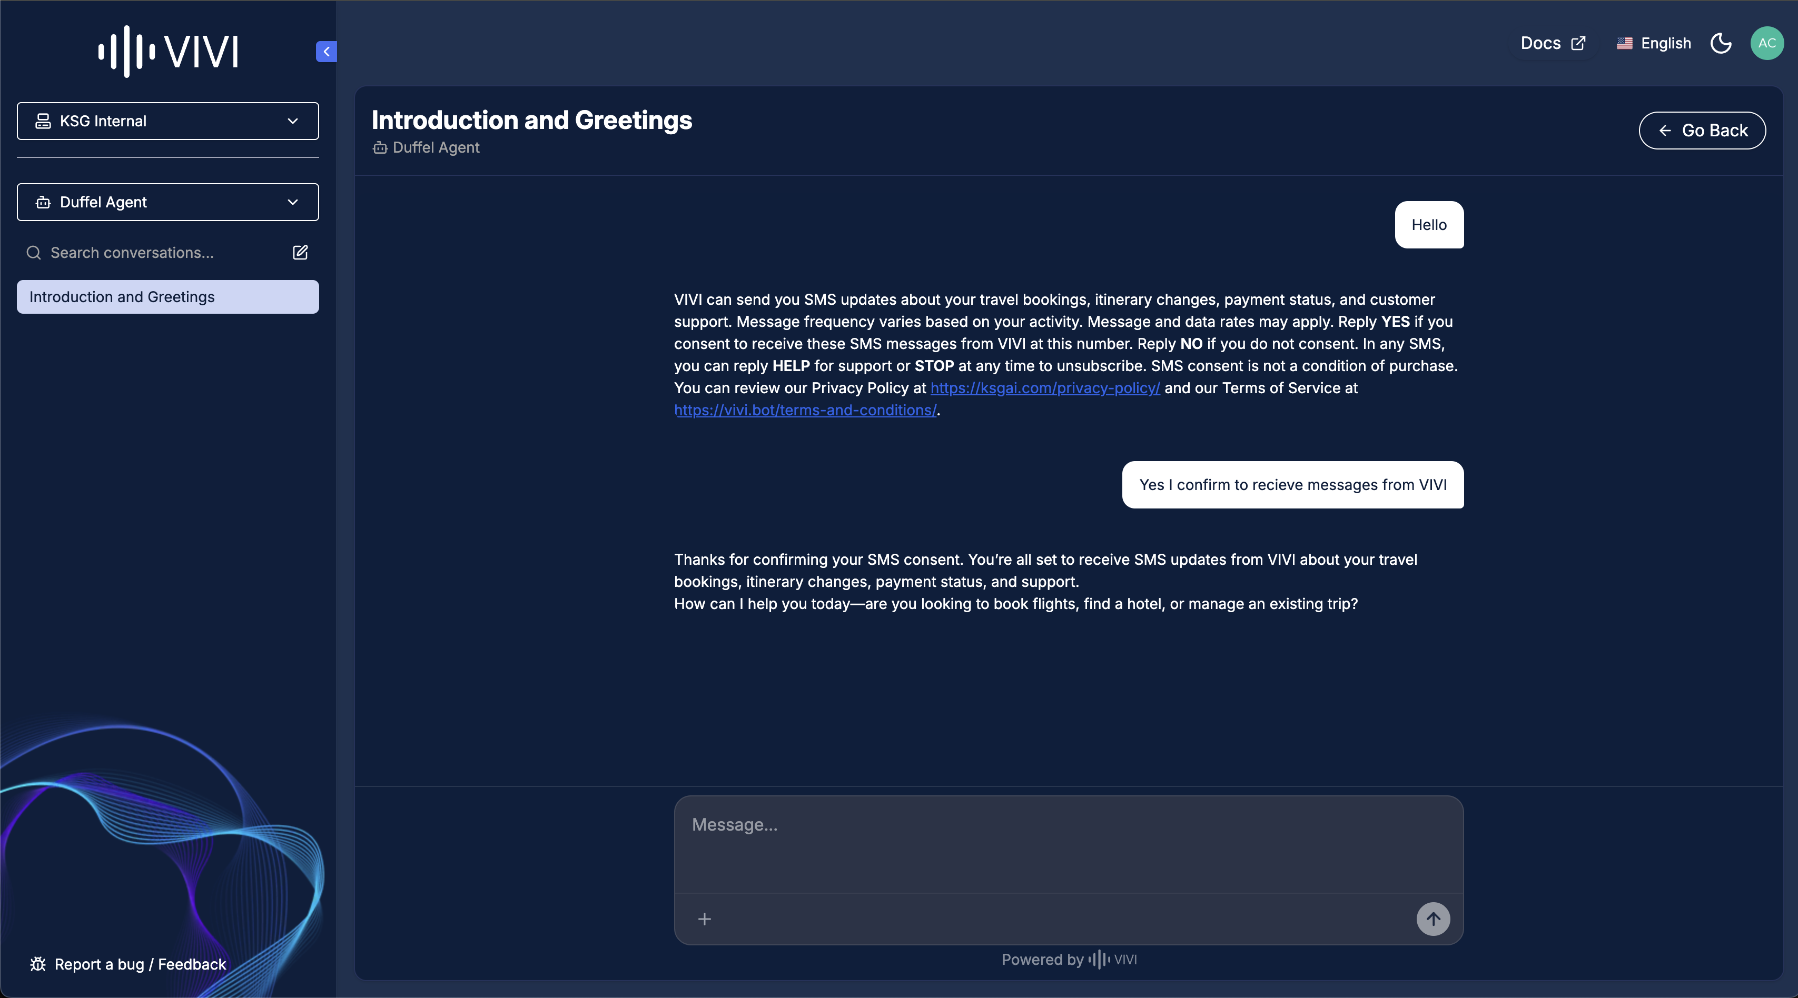Open the AC avatar account menu

[1767, 43]
